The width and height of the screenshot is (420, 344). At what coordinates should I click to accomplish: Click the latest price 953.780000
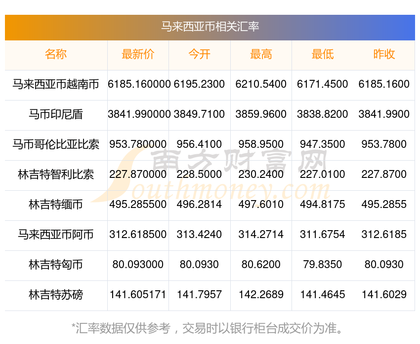point(138,144)
